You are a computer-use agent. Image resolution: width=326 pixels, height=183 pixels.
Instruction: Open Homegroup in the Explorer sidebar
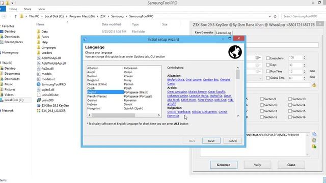point(10,52)
